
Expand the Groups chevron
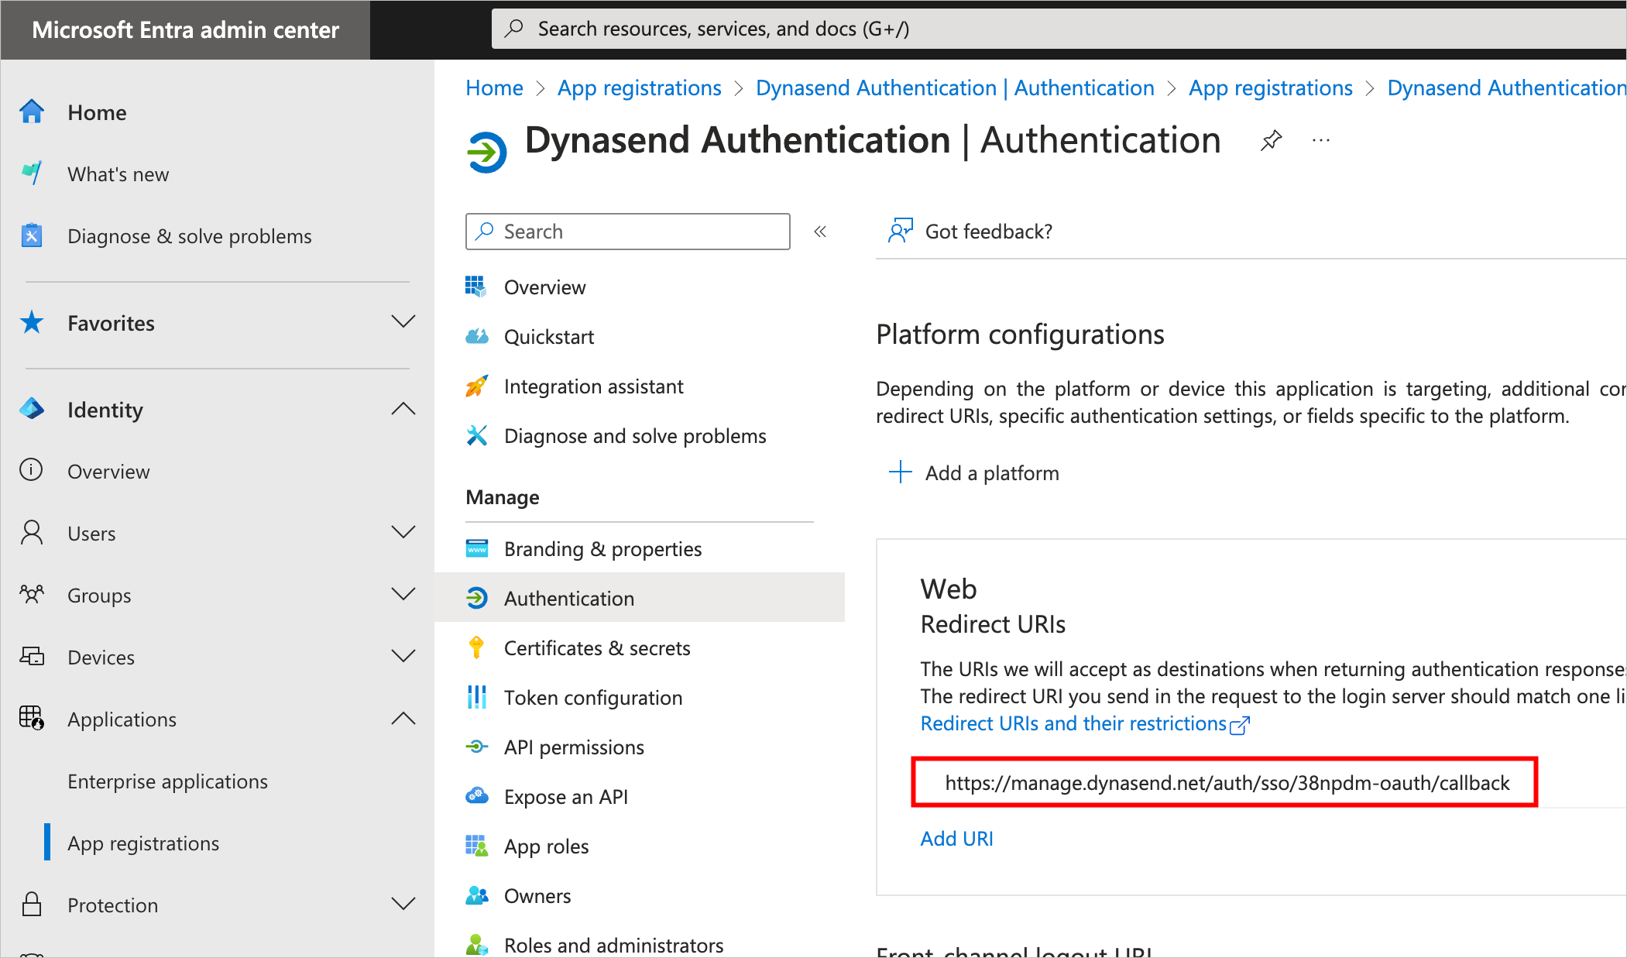[x=403, y=594]
